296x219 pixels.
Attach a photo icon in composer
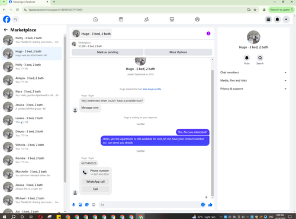[81, 205]
